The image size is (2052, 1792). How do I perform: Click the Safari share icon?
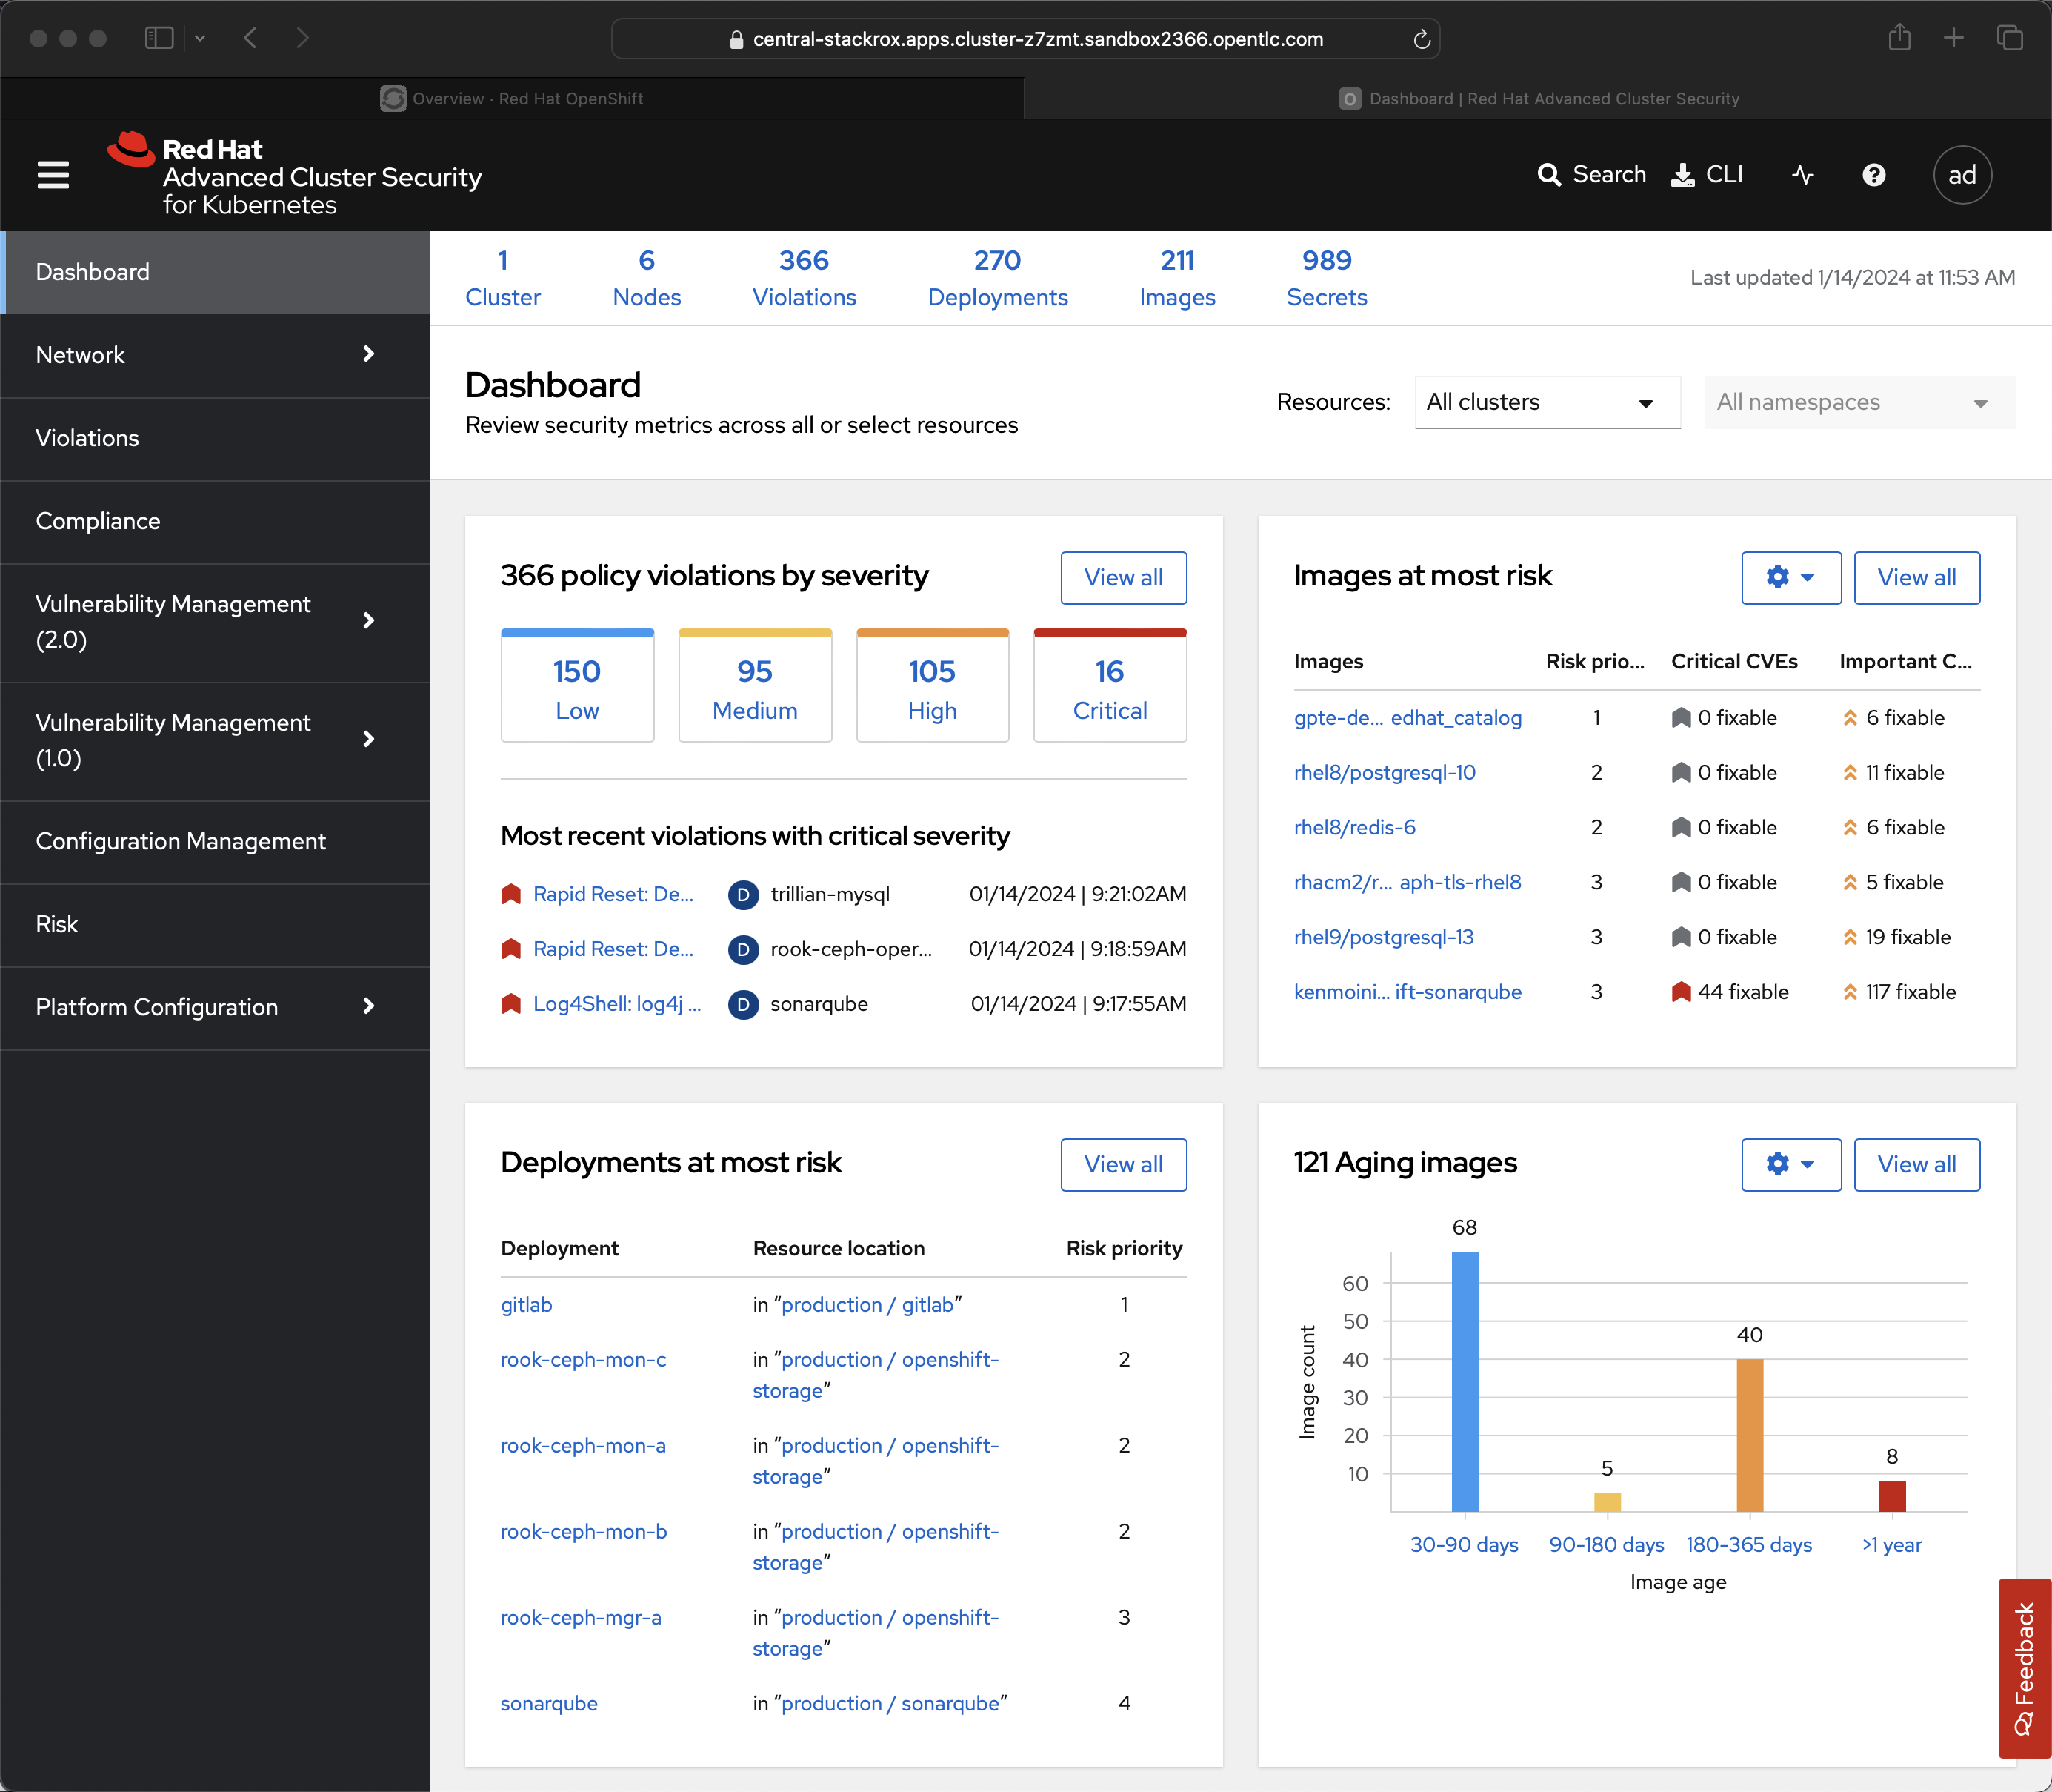(x=1899, y=38)
